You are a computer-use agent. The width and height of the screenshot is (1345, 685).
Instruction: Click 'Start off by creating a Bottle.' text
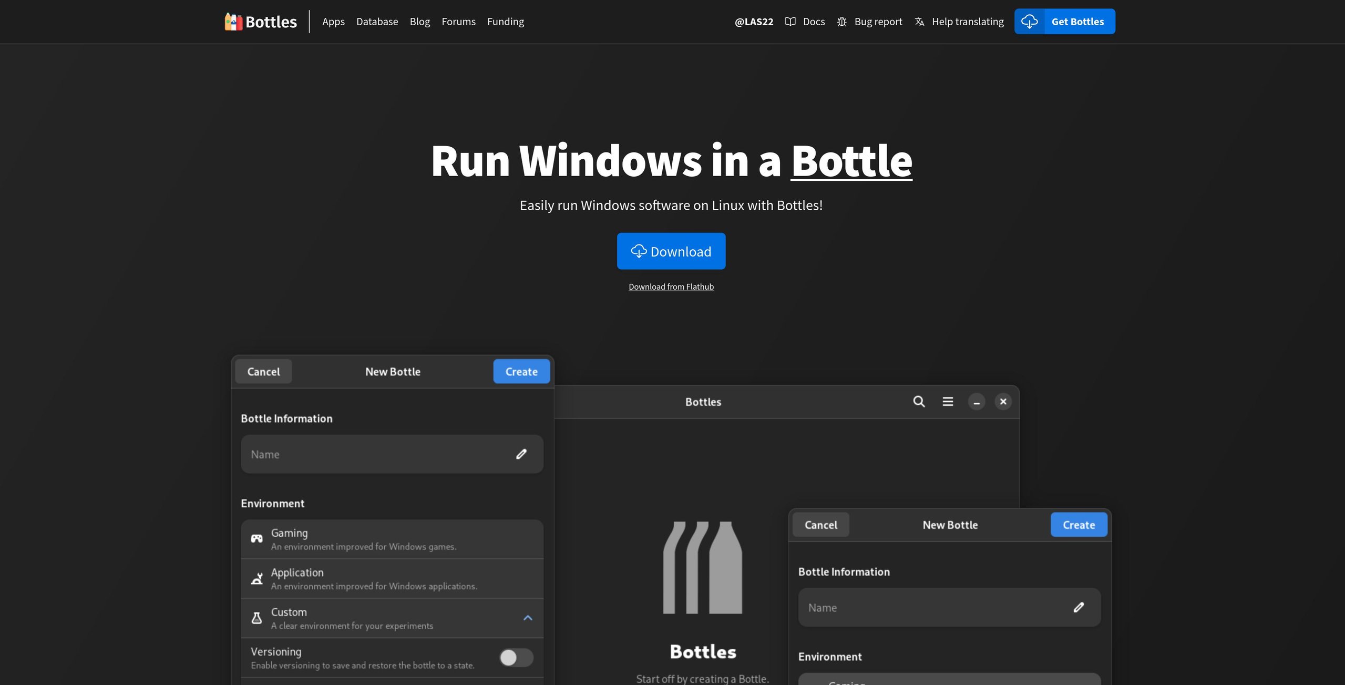[x=702, y=679]
